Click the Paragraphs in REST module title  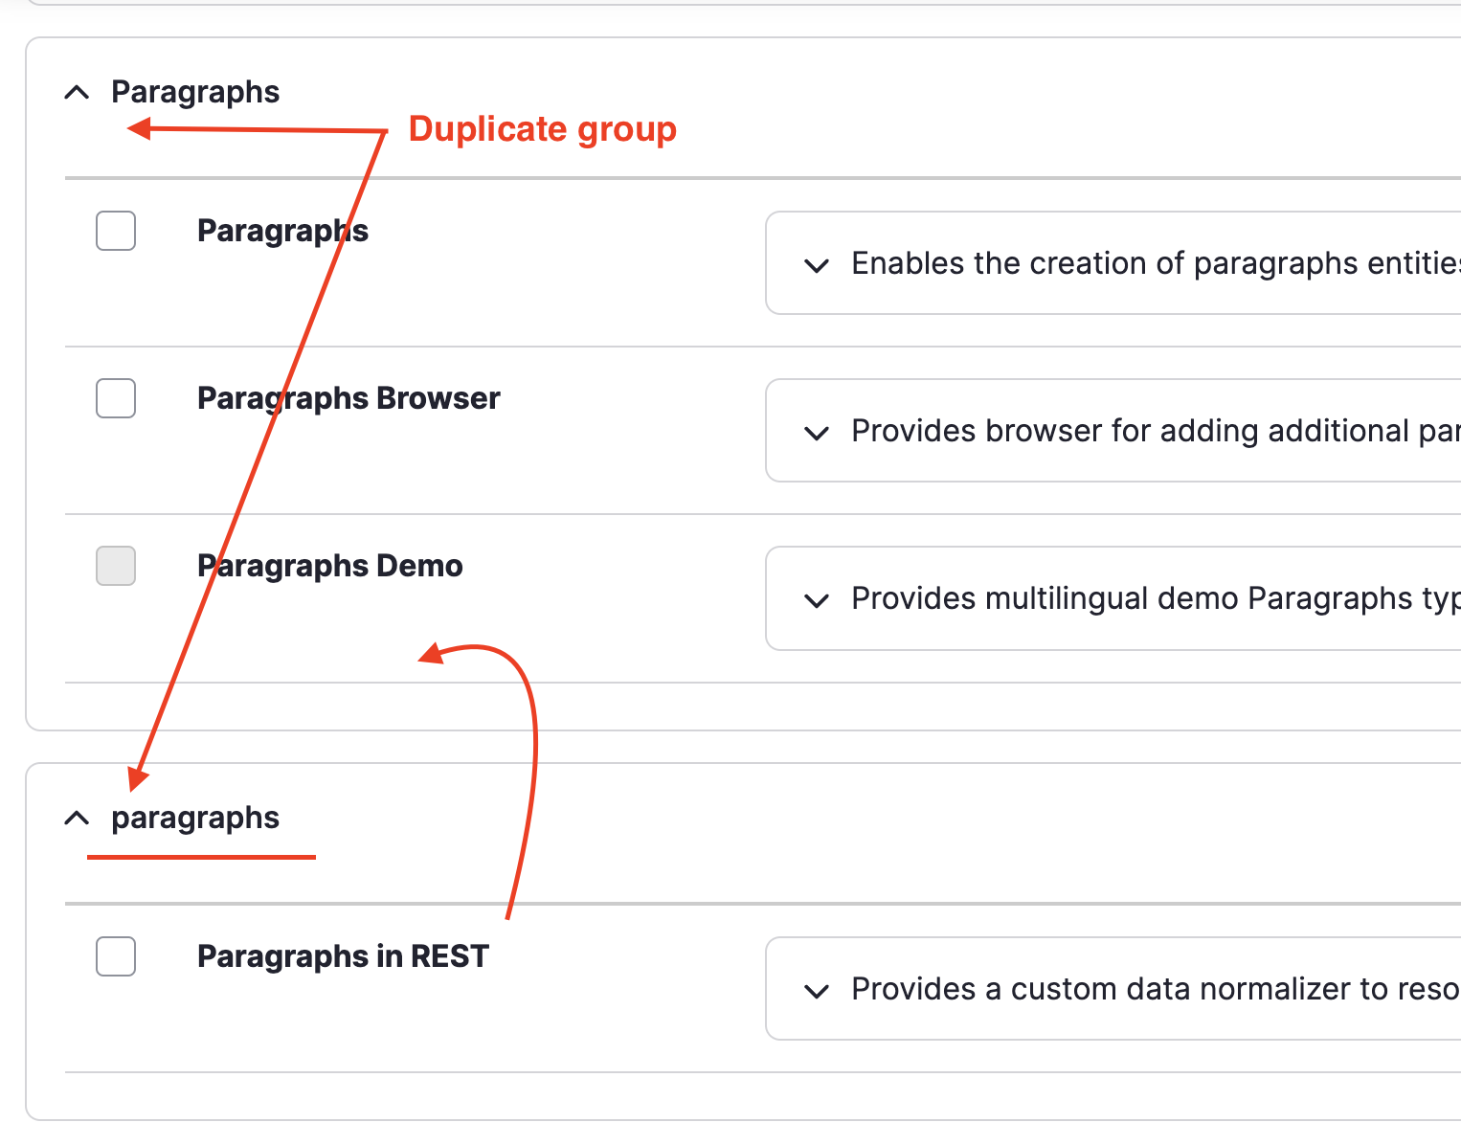coord(342,955)
